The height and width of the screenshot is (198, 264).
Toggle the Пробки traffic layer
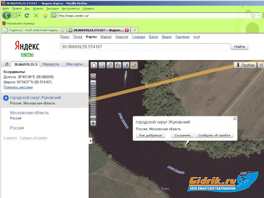[245, 65]
